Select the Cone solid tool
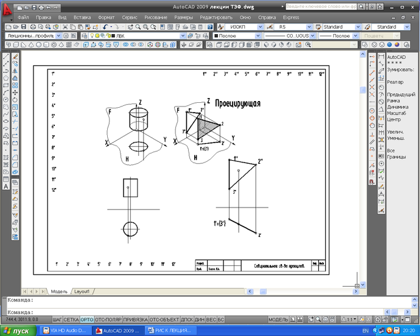This screenshot has height=336, width=420. (x=31, y=45)
